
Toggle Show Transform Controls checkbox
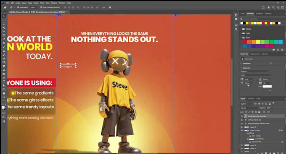(x=41, y=8)
